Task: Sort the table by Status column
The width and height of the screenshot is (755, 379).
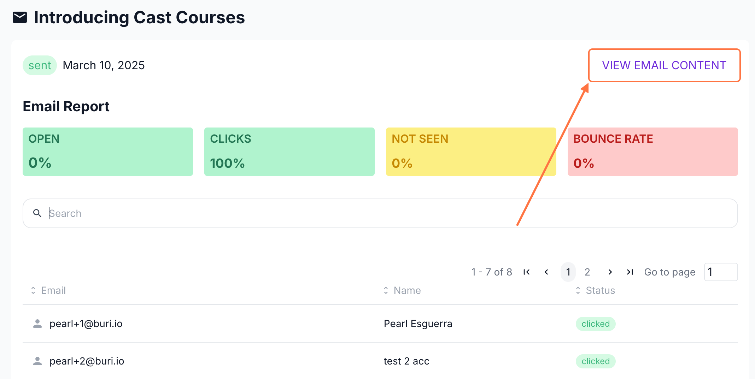Action: (578, 290)
